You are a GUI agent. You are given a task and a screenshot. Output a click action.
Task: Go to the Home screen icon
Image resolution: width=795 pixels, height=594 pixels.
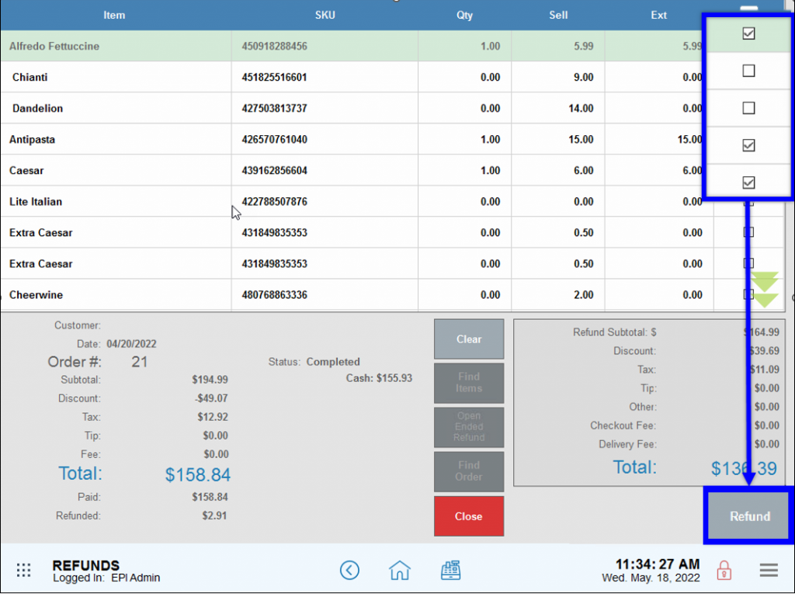[399, 570]
